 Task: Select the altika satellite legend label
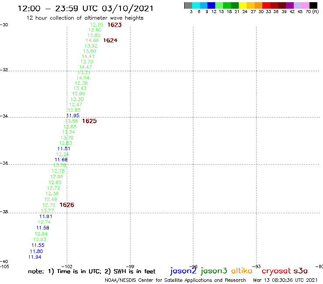[241, 270]
